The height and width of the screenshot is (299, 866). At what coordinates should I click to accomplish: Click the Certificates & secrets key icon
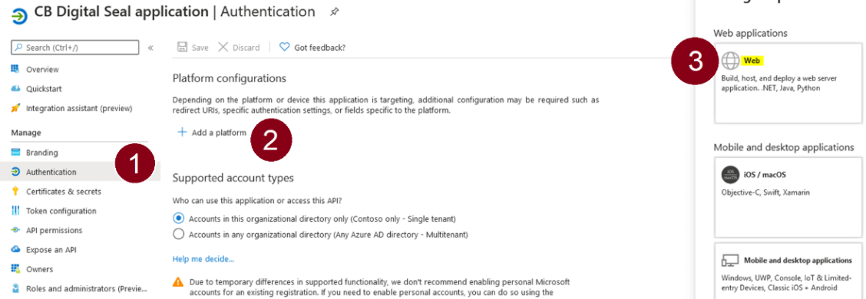click(x=15, y=192)
